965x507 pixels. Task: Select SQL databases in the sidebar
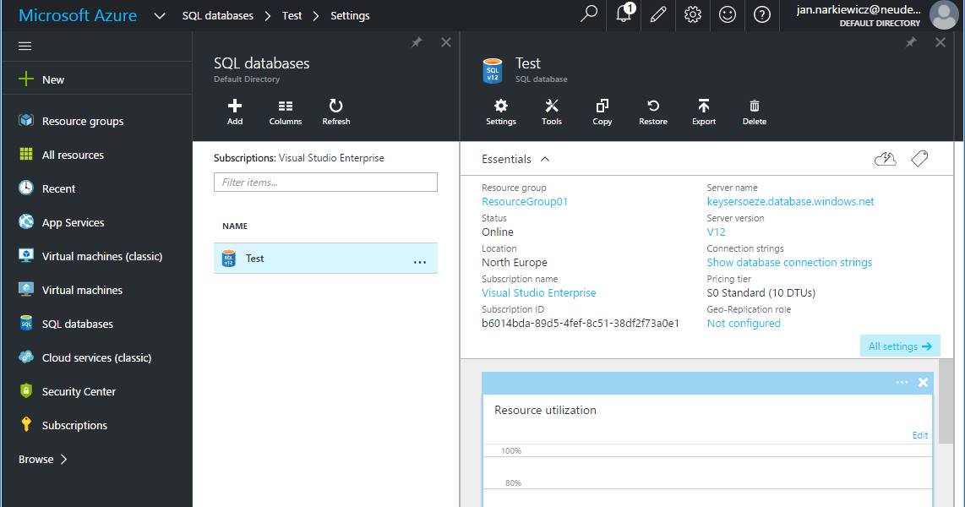click(x=76, y=324)
